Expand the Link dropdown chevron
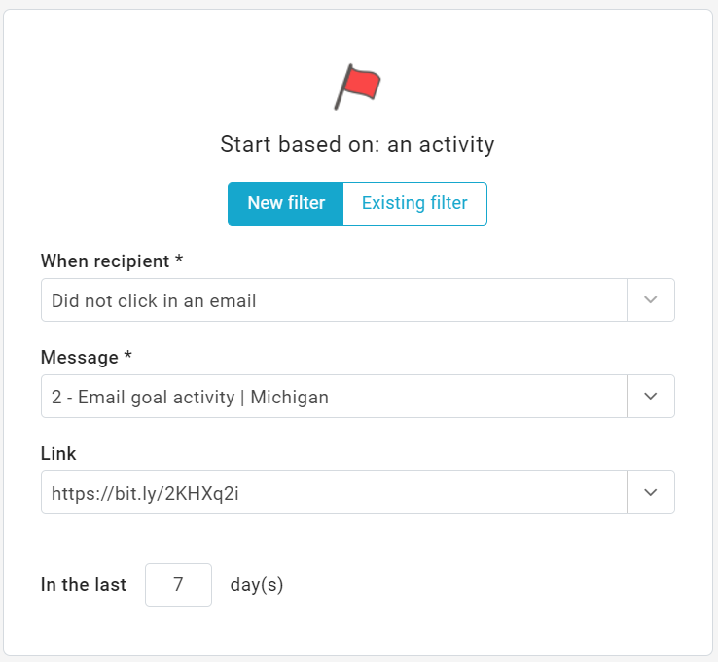Screen dimensions: 718x662 651,493
